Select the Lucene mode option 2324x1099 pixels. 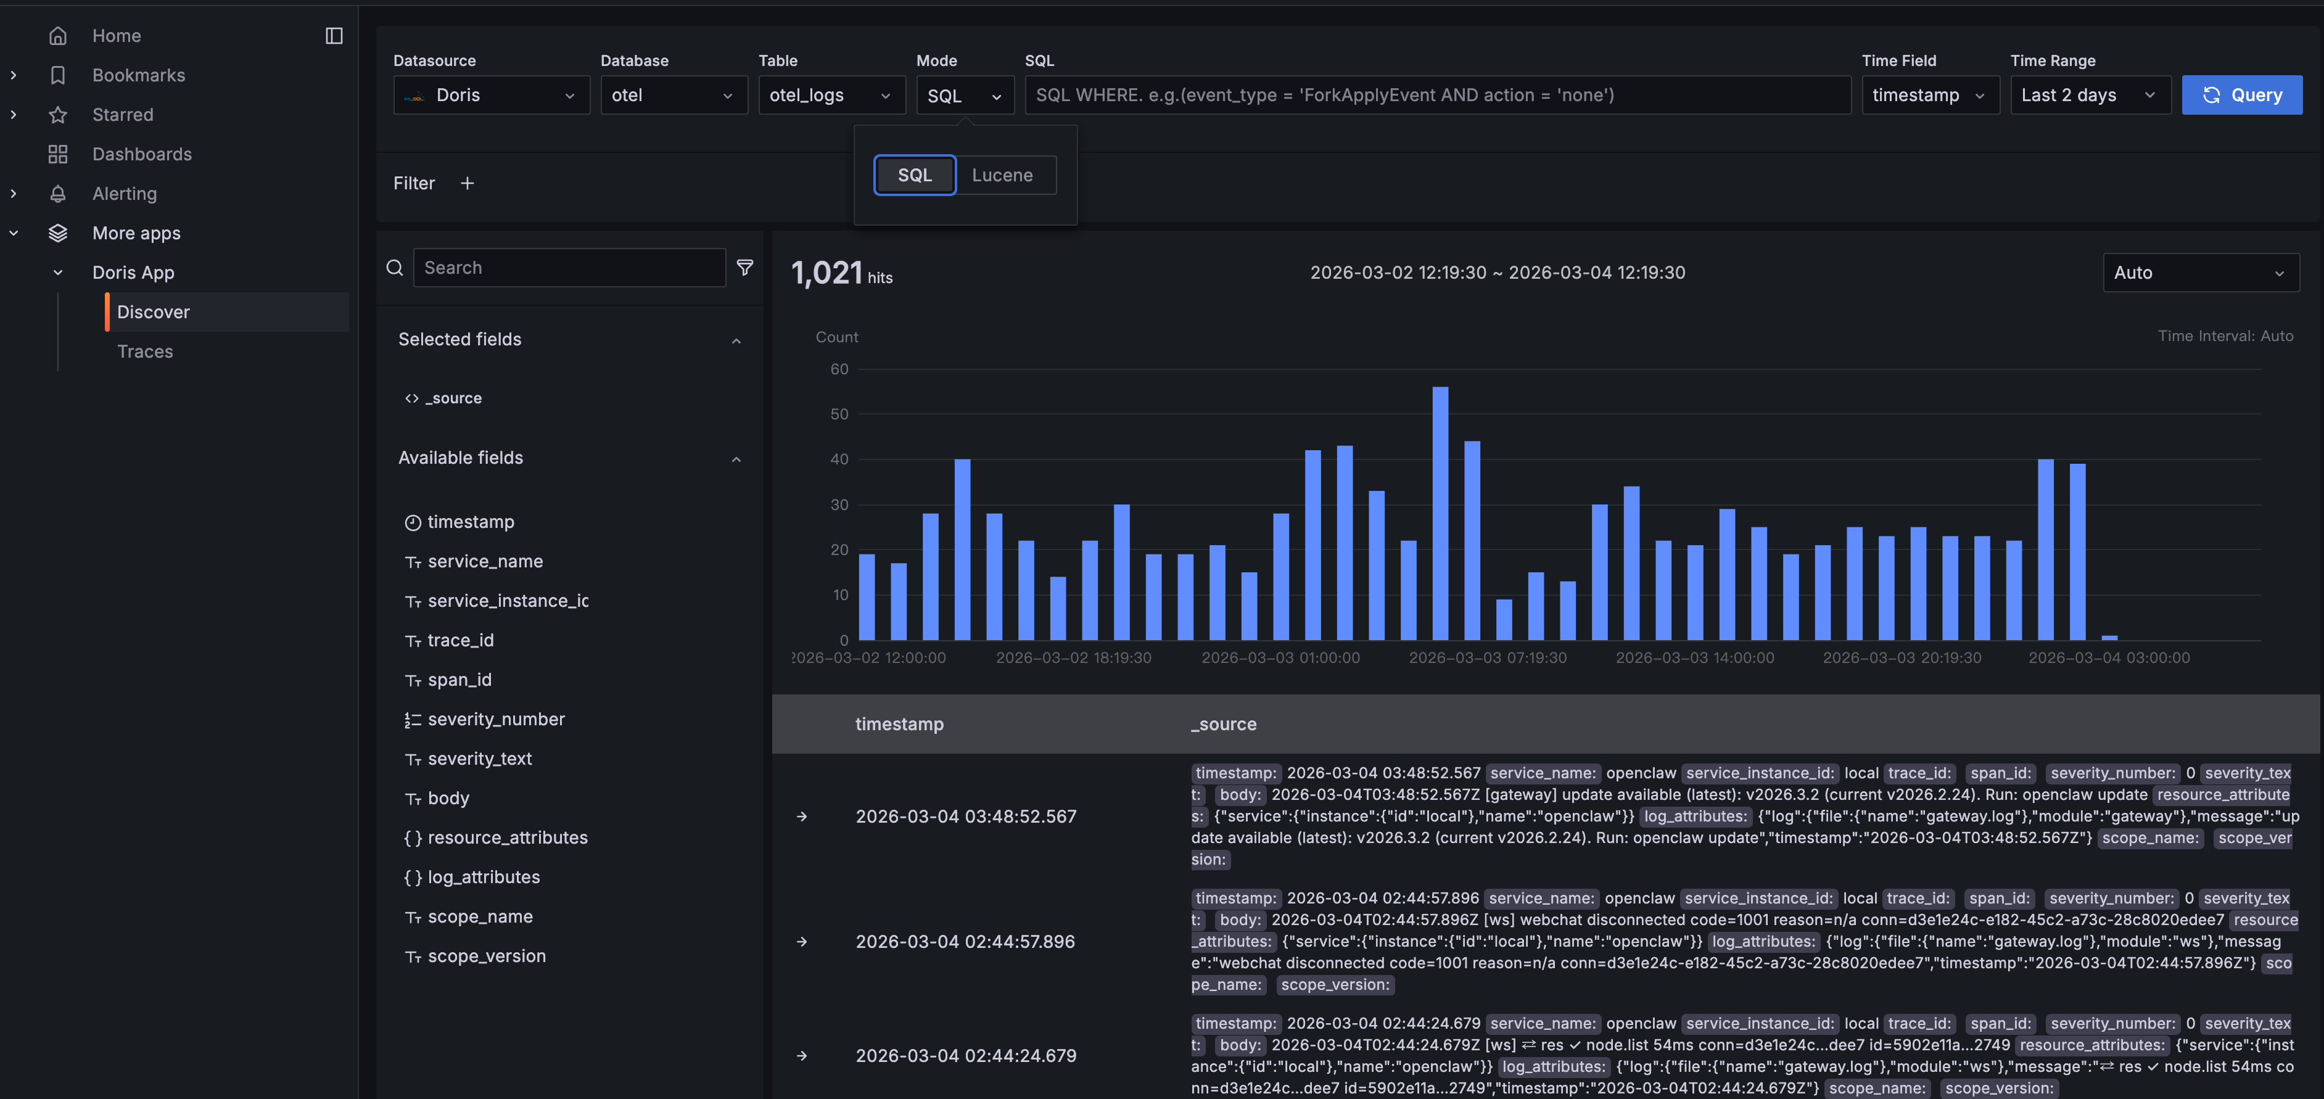tap(1002, 175)
